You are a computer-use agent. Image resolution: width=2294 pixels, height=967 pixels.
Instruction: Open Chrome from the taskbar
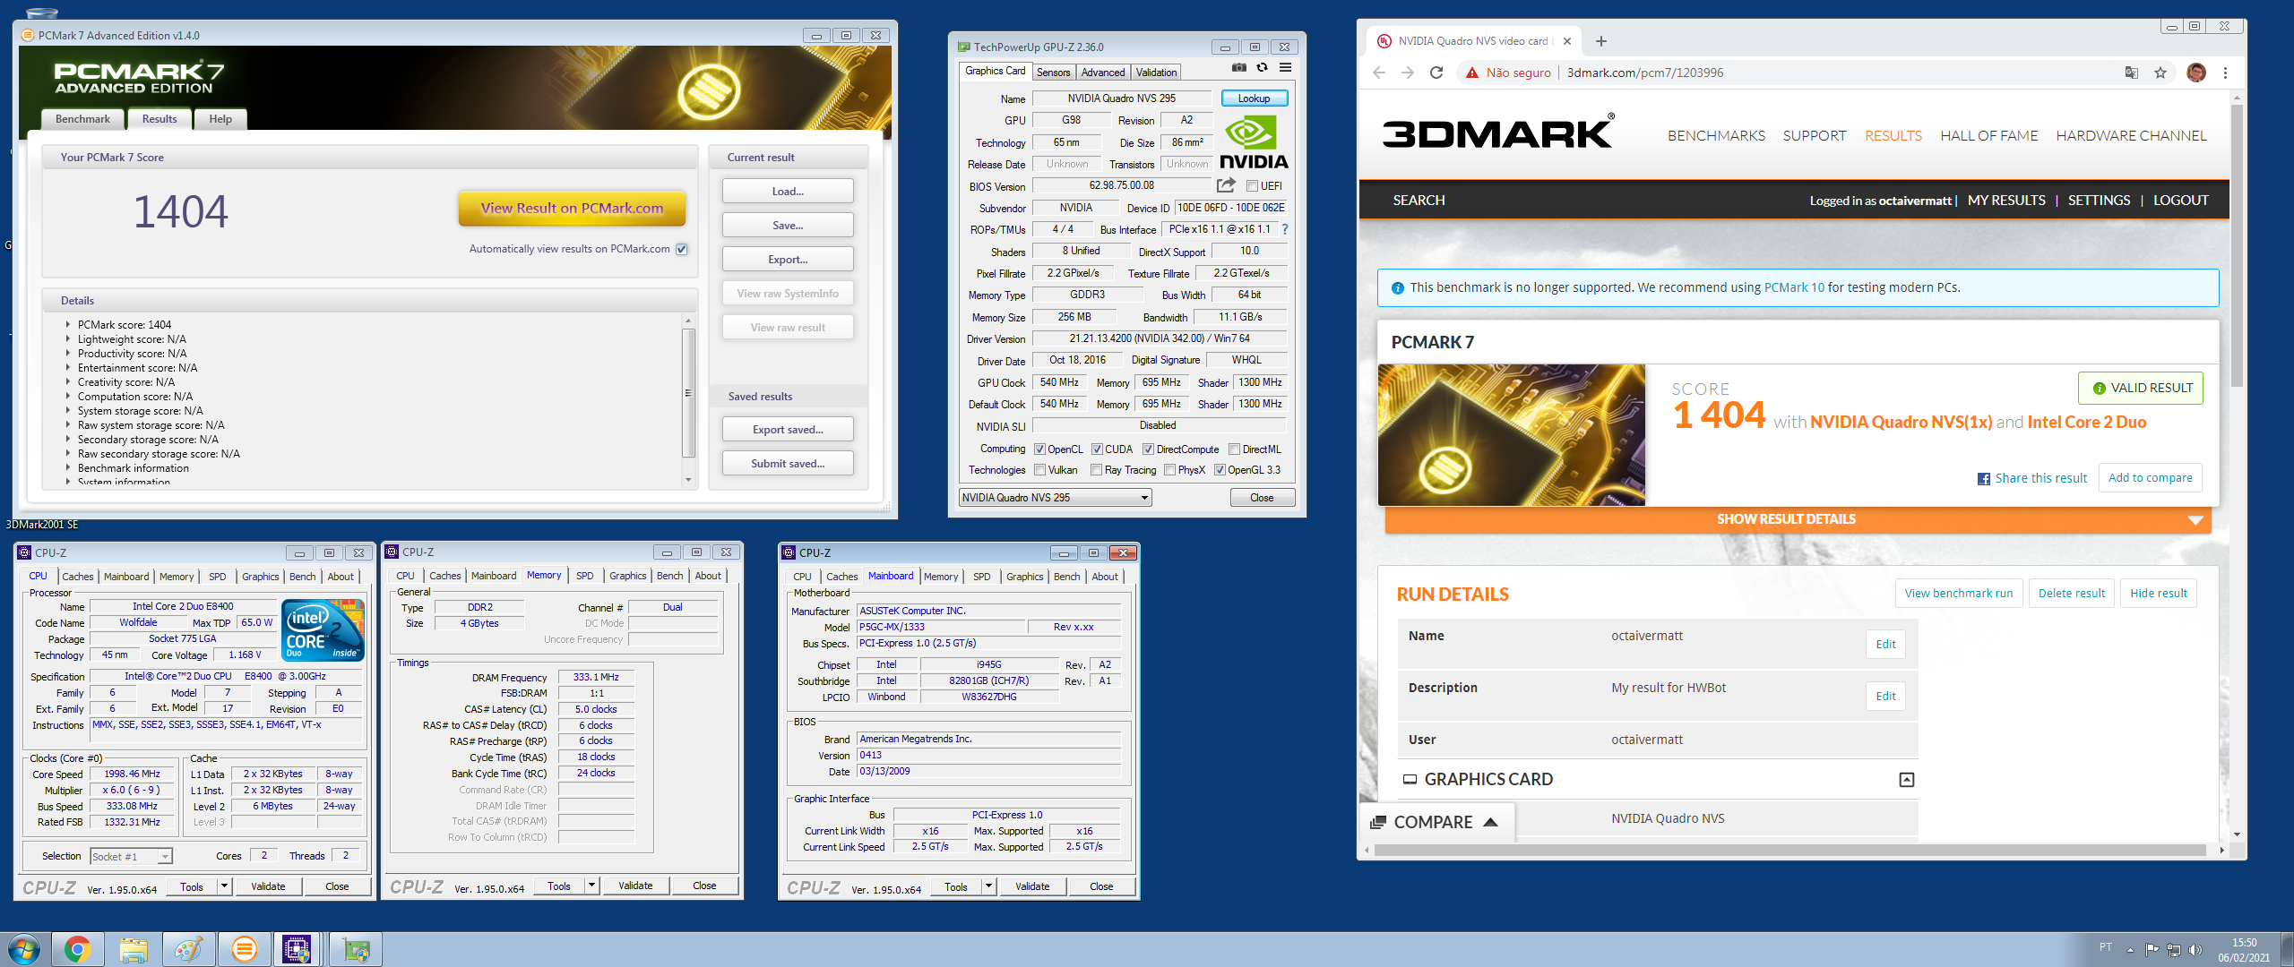[77, 949]
